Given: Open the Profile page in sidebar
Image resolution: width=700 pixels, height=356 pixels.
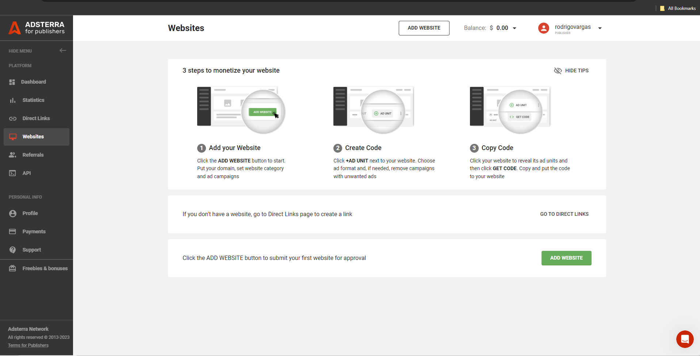Looking at the screenshot, I should (37, 214).
